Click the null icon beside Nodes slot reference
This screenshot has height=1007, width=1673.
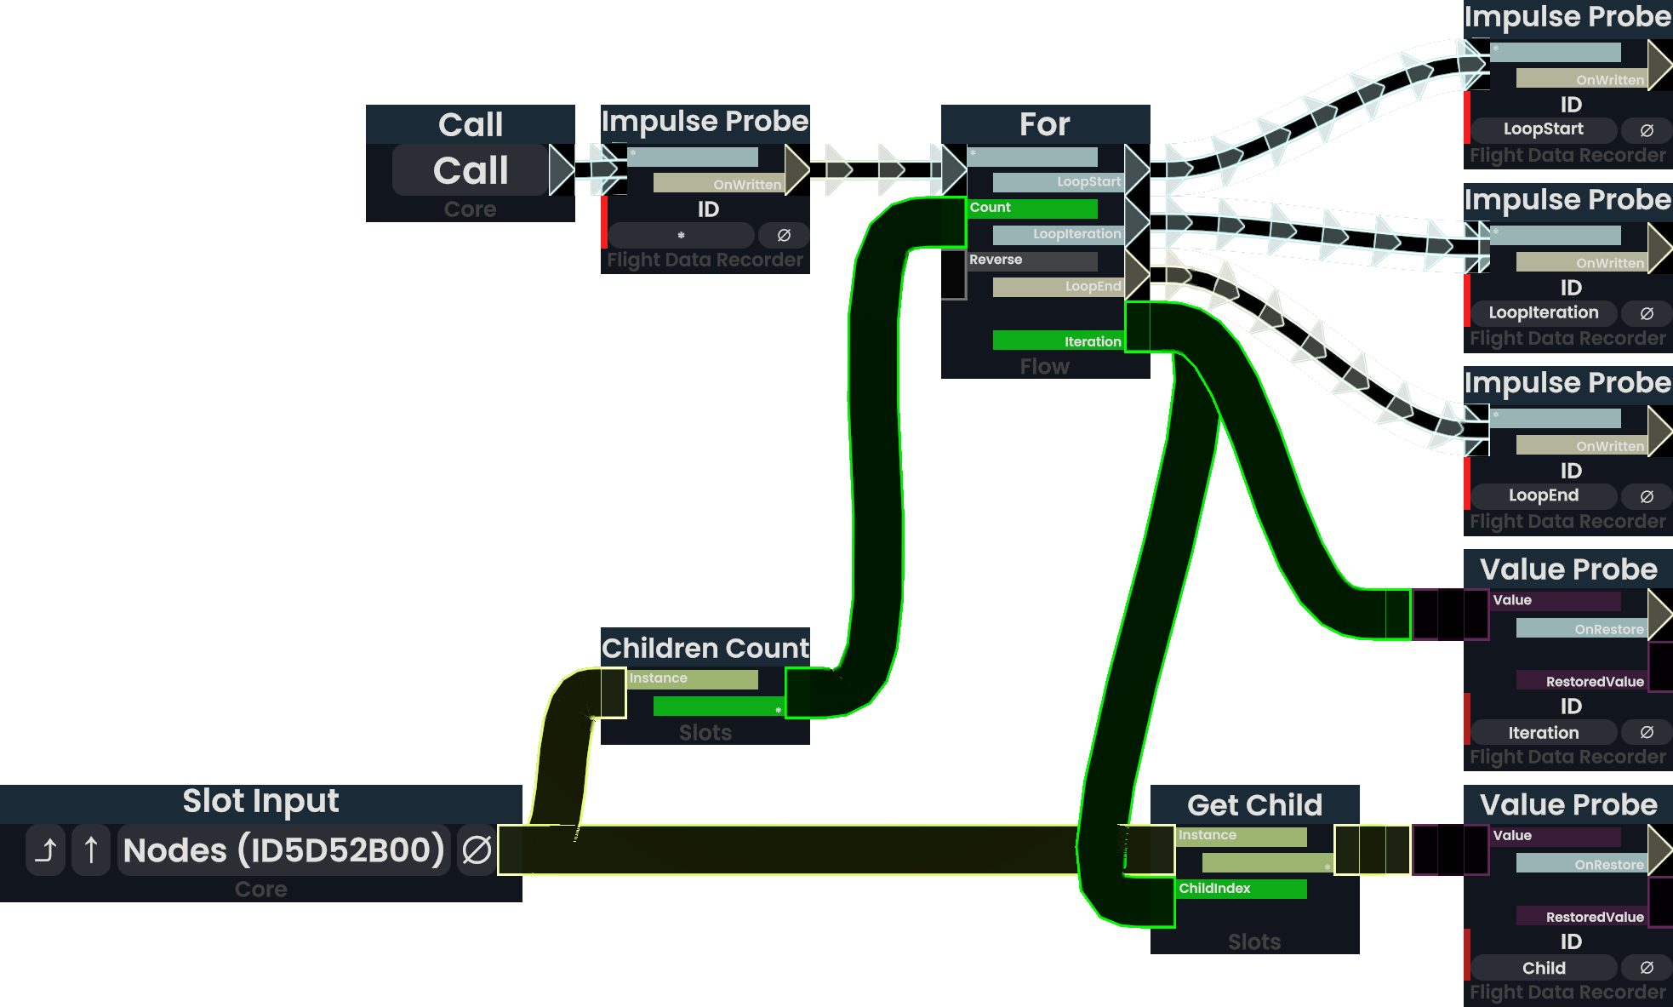(x=477, y=850)
